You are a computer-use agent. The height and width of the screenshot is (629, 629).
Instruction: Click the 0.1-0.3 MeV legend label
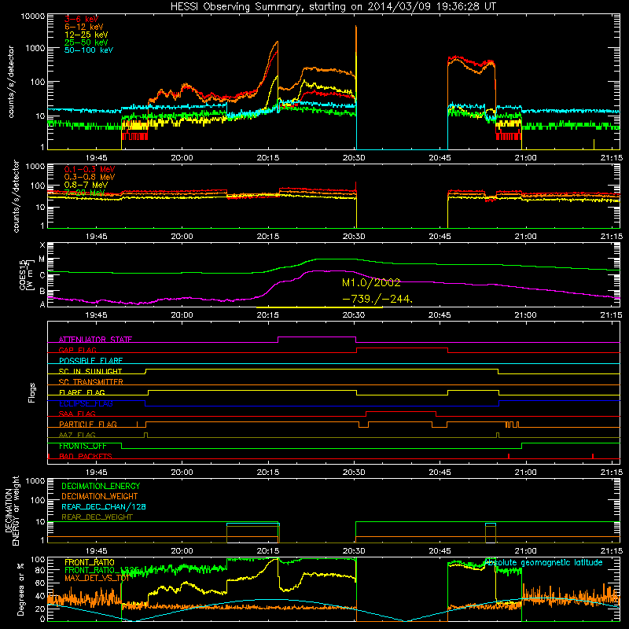click(90, 169)
